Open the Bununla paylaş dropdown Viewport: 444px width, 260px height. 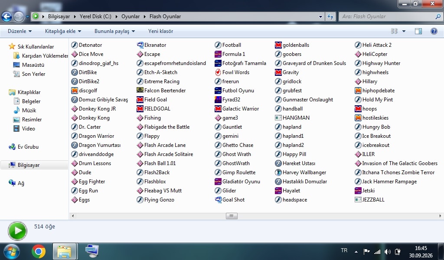pyautogui.click(x=114, y=31)
